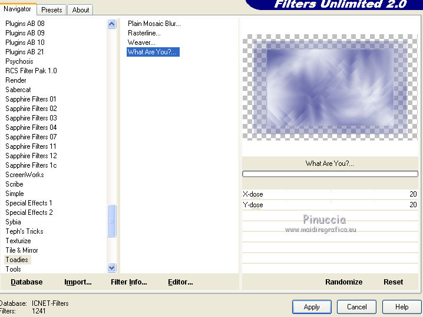423x317 pixels.
Task: Select Sybia category
Action: [x=13, y=222]
